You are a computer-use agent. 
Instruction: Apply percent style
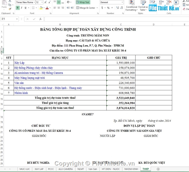(108, 8)
